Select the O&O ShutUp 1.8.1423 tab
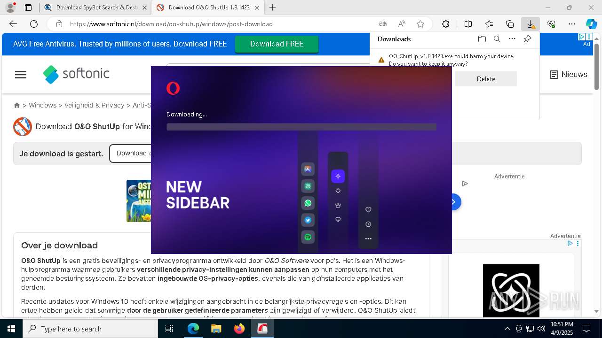Viewport: 602px width, 338px height. click(x=208, y=8)
